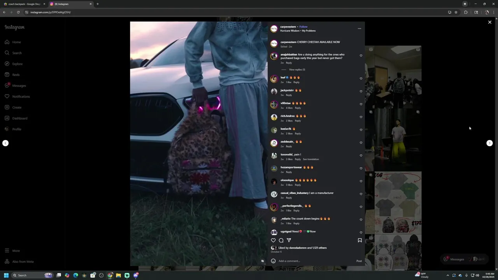Click the Chrome address bar URL
This screenshot has height=280, width=498.
click(x=51, y=12)
